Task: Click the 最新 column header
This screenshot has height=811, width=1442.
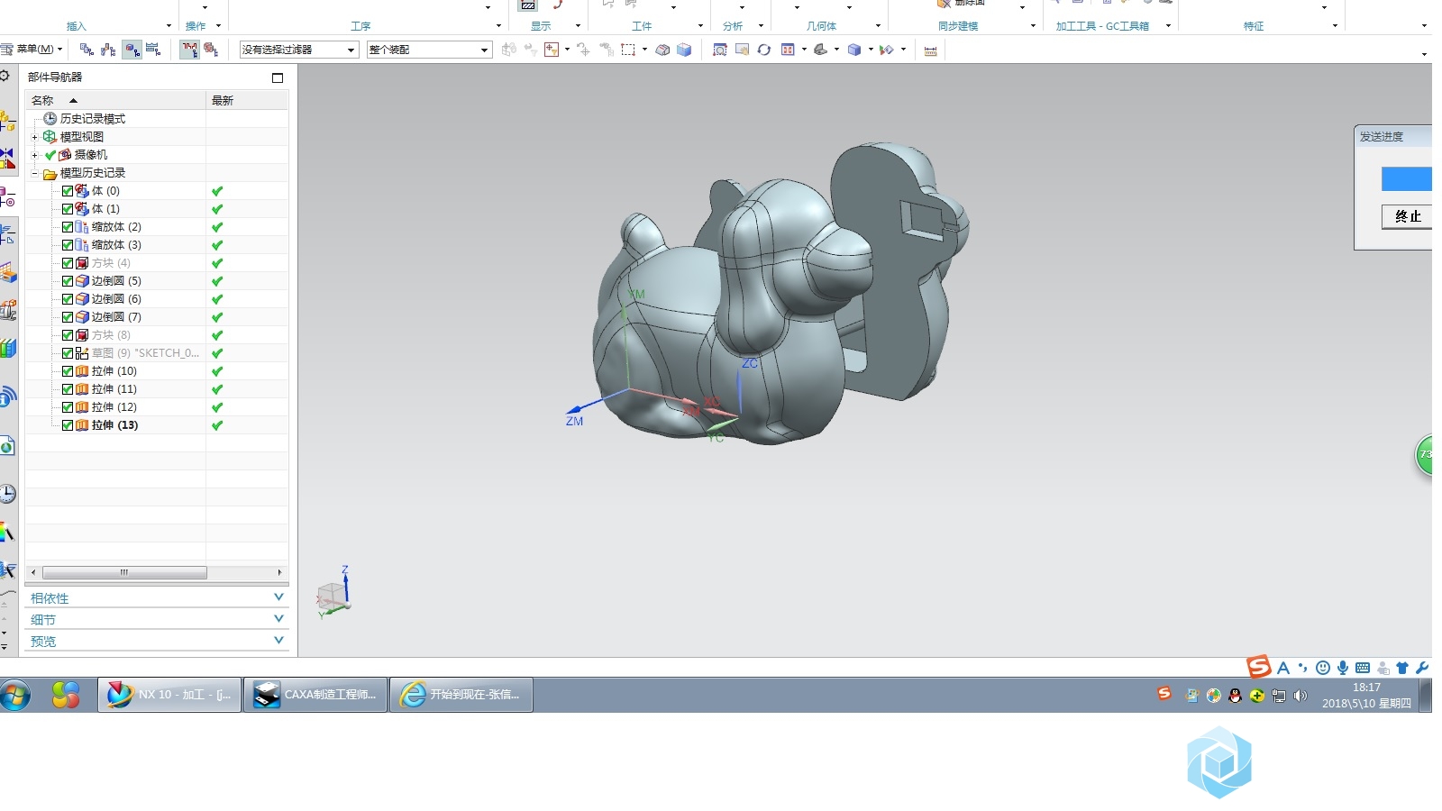Action: tap(247, 100)
